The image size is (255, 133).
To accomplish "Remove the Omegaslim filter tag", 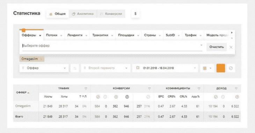I will pyautogui.click(x=41, y=59).
